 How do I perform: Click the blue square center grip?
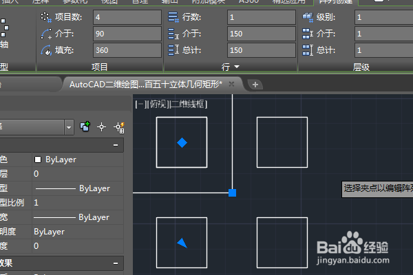pyautogui.click(x=232, y=192)
